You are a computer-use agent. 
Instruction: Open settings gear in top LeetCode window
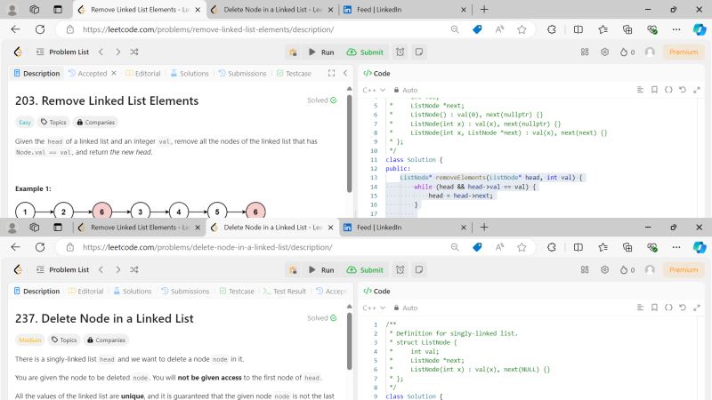tap(605, 52)
